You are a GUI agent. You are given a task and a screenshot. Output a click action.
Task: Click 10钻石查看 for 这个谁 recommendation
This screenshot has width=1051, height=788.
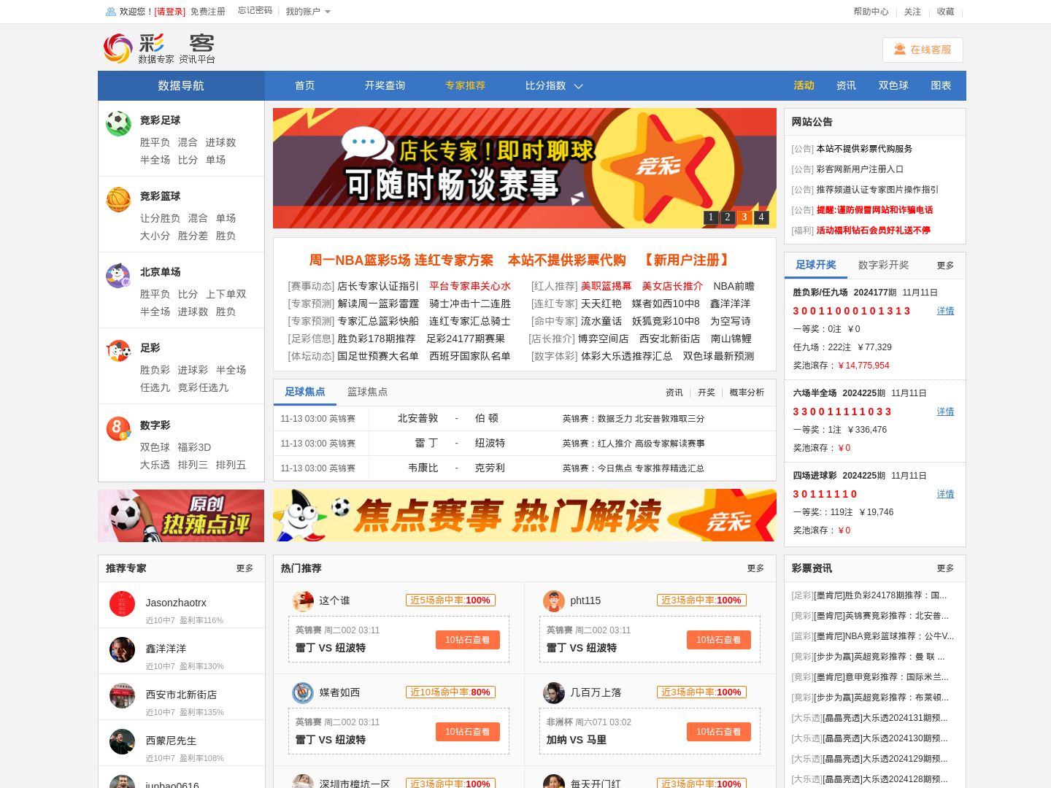pyautogui.click(x=468, y=640)
